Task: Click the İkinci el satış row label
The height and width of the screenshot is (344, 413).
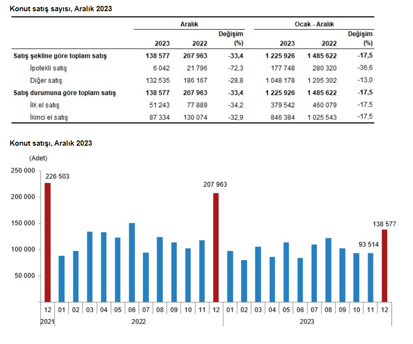Action: point(49,117)
